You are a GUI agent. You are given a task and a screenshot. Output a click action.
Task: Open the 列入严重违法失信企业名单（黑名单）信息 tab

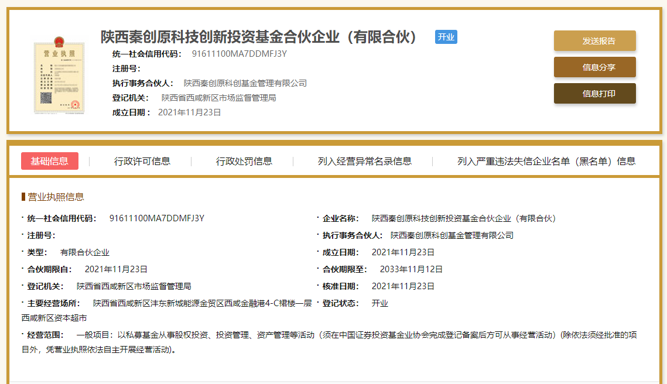[x=546, y=161]
